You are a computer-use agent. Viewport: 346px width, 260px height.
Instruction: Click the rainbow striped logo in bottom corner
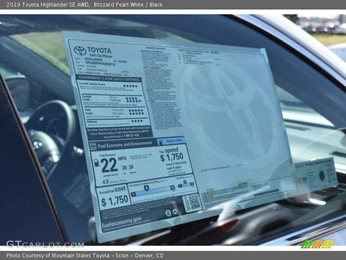[317, 244]
